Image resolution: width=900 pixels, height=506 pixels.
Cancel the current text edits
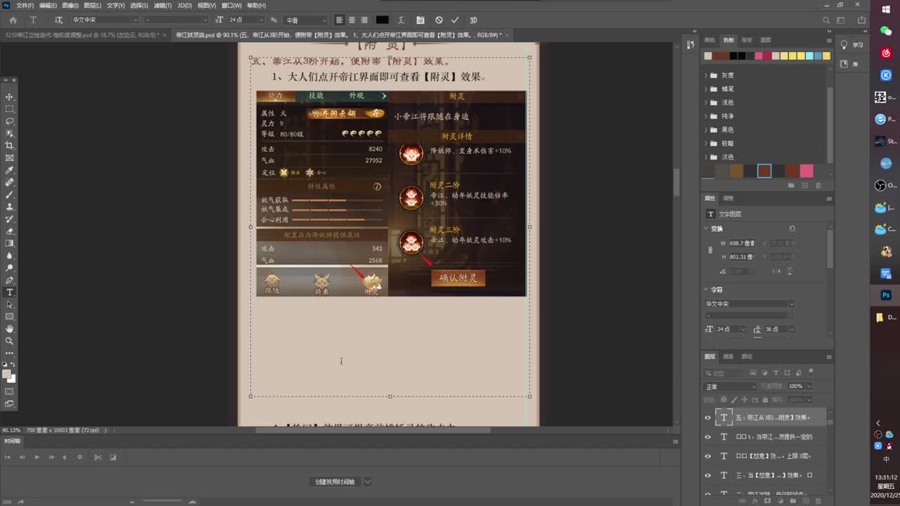(x=439, y=20)
